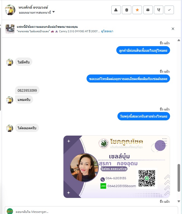Click the chat scrollbar thumb
The height and width of the screenshot is (214, 182).
[x=179, y=178]
